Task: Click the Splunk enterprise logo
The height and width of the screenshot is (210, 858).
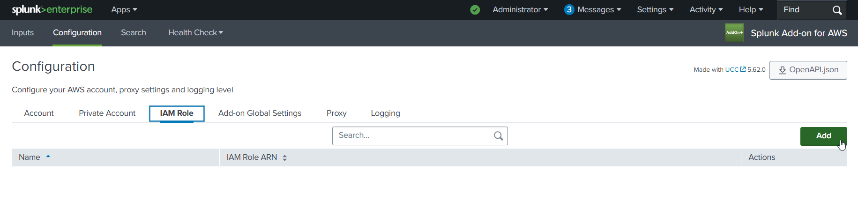Action: coord(52,10)
